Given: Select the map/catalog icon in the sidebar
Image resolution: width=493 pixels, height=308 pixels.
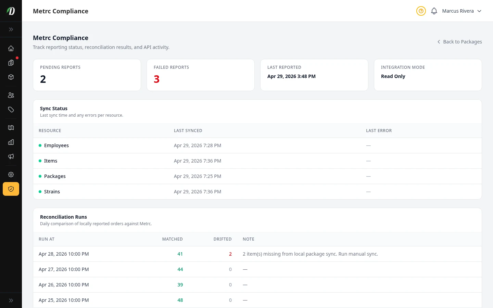Looking at the screenshot, I should pos(11,127).
